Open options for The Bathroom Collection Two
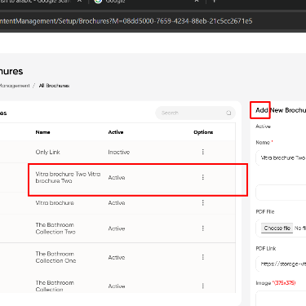This screenshot has height=306, width=306. pyautogui.click(x=203, y=228)
